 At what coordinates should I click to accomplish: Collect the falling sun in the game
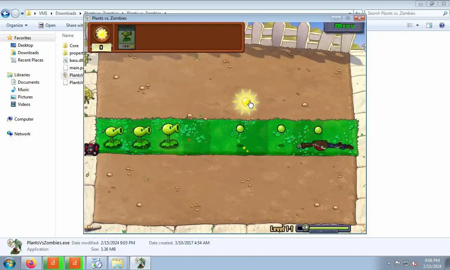pyautogui.click(x=246, y=102)
